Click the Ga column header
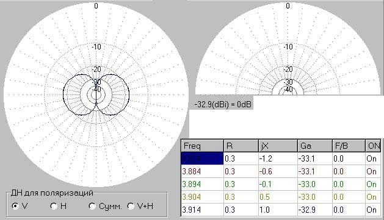 pos(315,146)
